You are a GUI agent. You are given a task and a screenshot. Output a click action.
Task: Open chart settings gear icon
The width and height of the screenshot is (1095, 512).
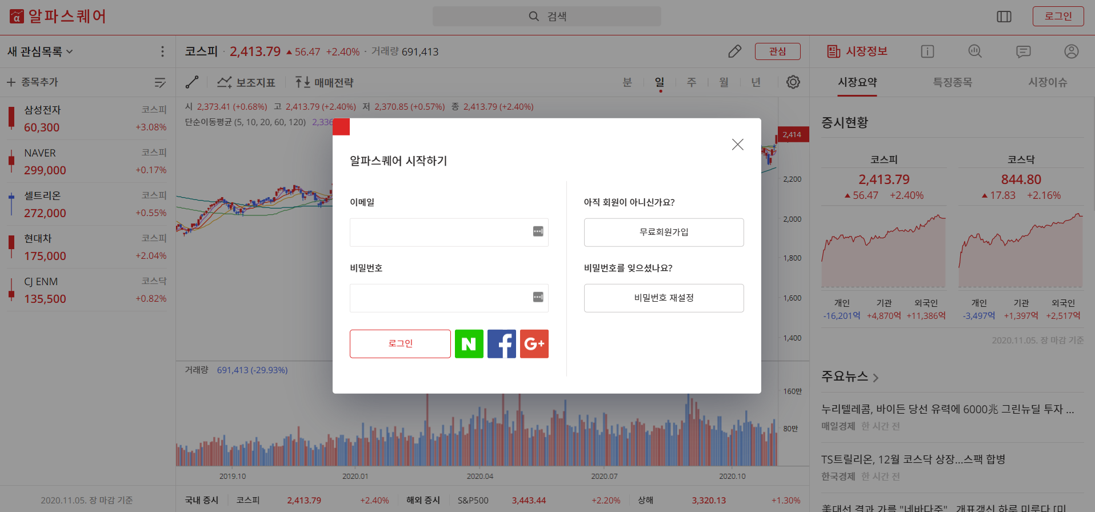point(793,82)
